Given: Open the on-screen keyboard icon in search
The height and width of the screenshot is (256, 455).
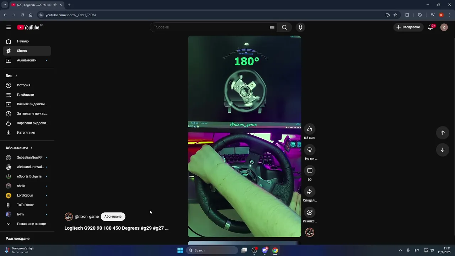Looking at the screenshot, I should (272, 27).
